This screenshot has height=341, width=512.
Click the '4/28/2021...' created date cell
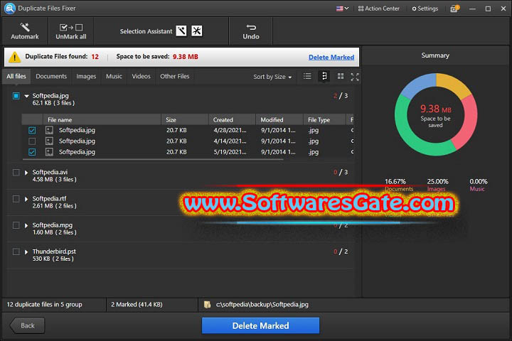pos(230,130)
